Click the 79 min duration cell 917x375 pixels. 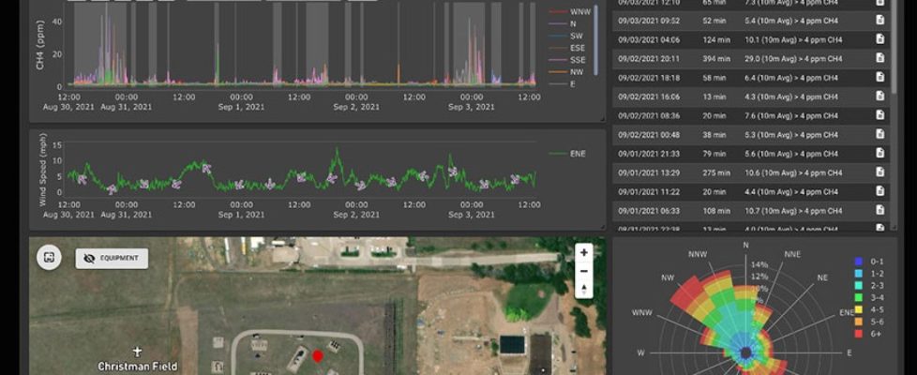coord(714,154)
